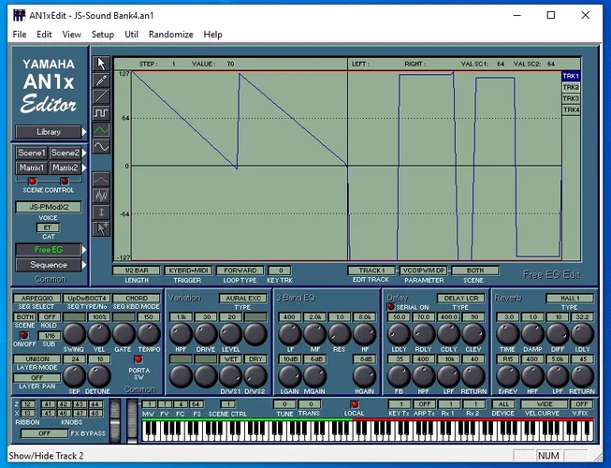Click the JS-PModX2 voice name field
611x468 pixels.
point(49,207)
